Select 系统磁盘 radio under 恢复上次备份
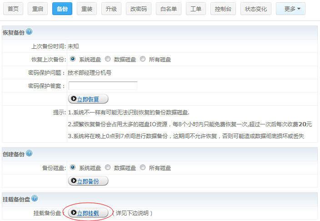 73,59
